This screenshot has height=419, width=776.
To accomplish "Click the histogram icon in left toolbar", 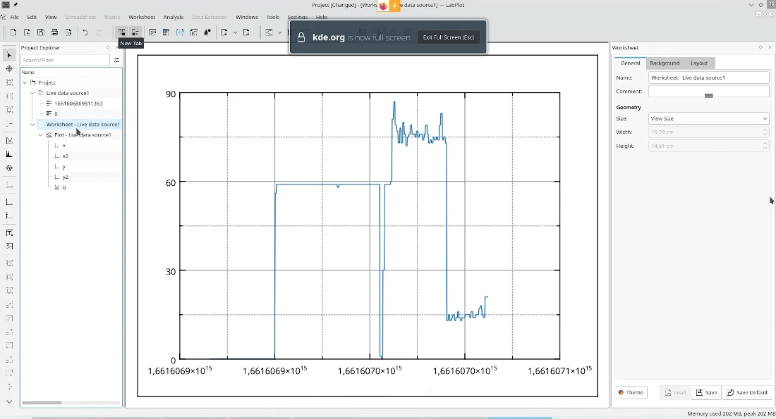I will [x=9, y=154].
